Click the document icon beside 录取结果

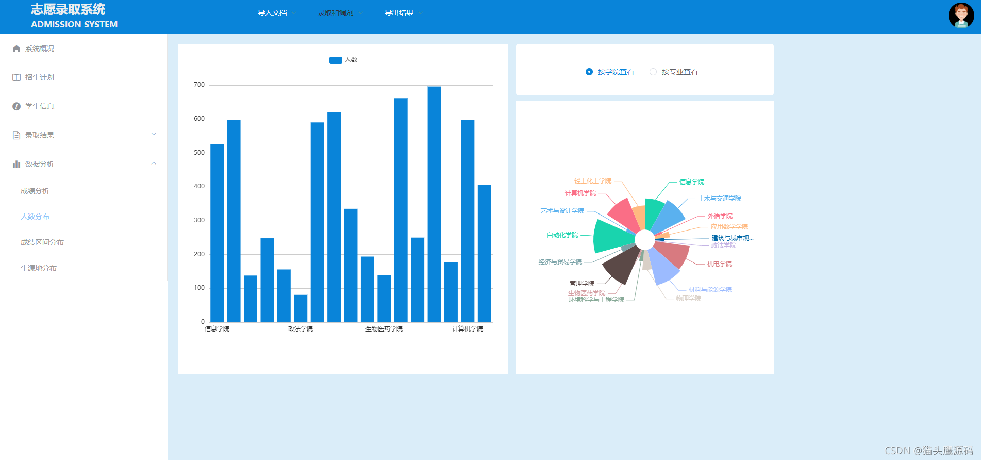click(16, 135)
